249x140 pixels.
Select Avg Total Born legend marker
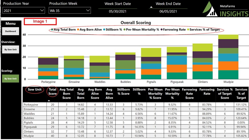(x=52, y=29)
